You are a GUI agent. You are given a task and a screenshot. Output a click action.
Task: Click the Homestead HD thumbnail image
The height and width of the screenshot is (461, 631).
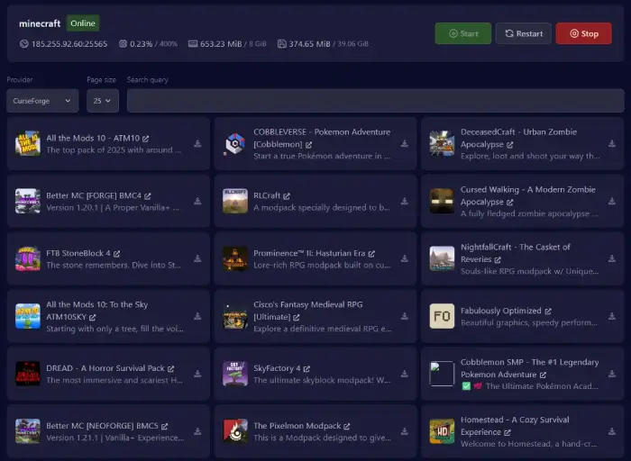[442, 431]
